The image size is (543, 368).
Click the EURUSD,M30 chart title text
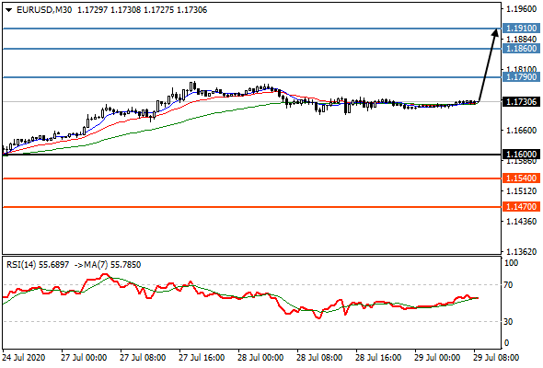pyautogui.click(x=44, y=10)
